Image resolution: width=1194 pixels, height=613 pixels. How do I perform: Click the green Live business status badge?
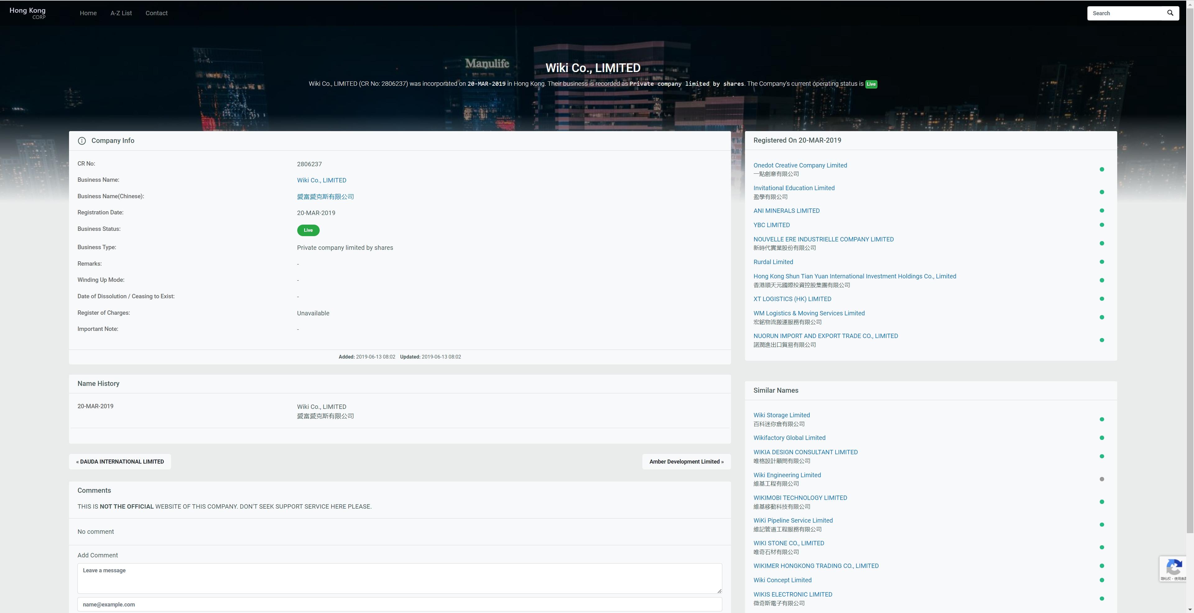308,230
